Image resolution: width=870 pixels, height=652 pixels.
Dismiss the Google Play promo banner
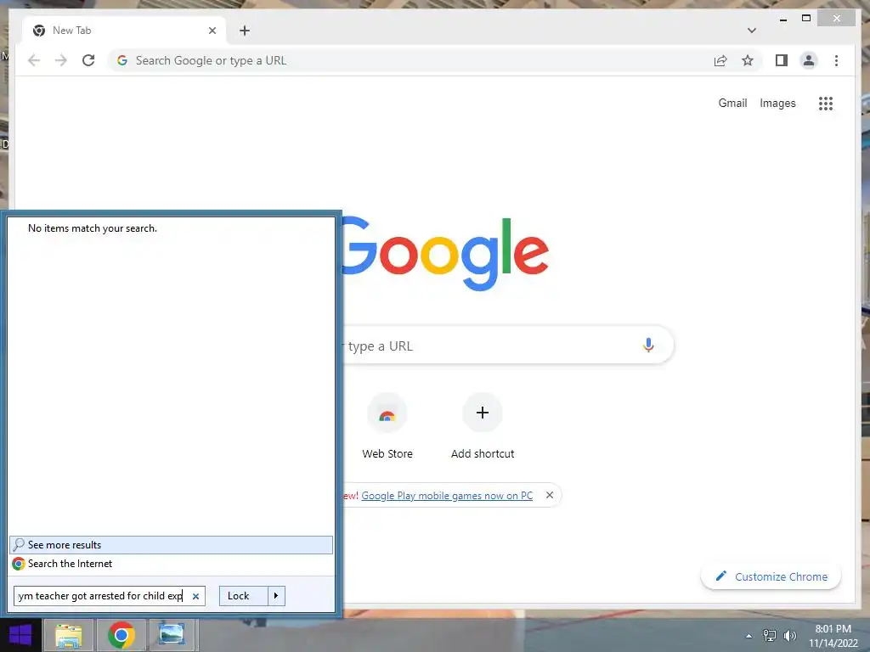[x=550, y=495]
